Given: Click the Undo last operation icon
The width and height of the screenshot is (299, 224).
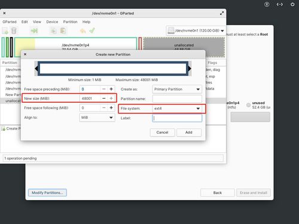Looking at the screenshot, I should 83,31.
